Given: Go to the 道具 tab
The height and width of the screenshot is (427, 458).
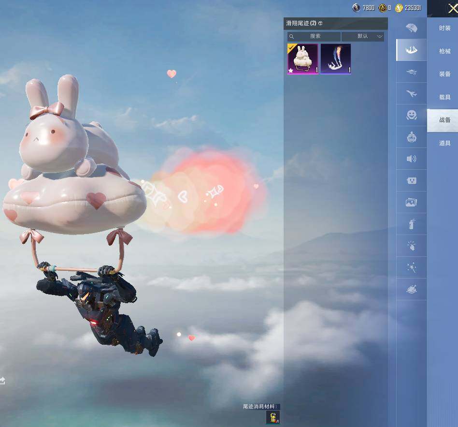Looking at the screenshot, I should [444, 143].
